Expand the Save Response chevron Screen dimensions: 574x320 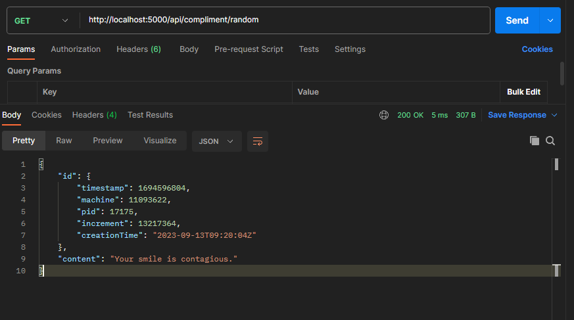(554, 115)
